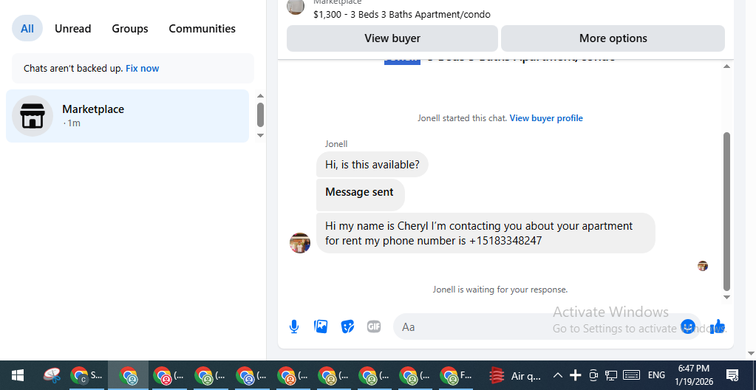The image size is (756, 390).
Task: Open the Windows Start menu
Action: 18,375
